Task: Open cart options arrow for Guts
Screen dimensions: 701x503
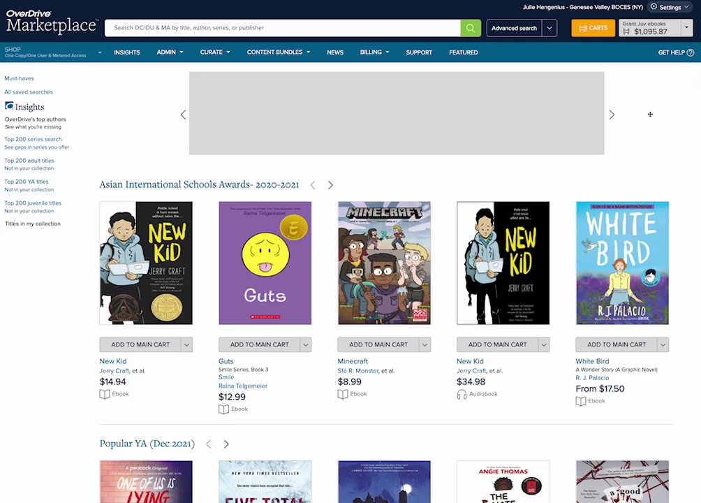Action: (x=306, y=344)
